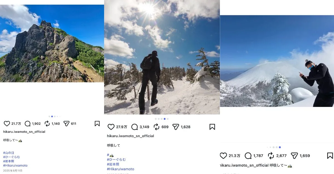Open the #ひーぐらむ hashtag under the hiker post

tap(116, 160)
